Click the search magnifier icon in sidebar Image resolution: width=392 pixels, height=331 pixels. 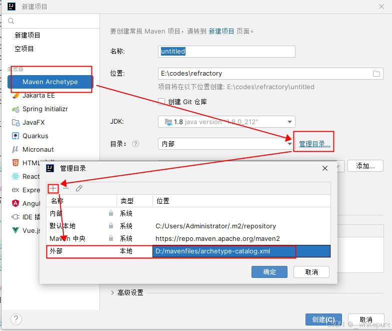click(x=11, y=21)
